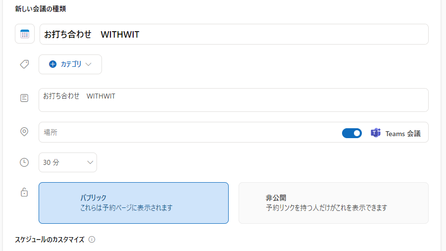The image size is (446, 251).
Task: Click the tag icon next to カテゴリ
Action: click(x=24, y=64)
